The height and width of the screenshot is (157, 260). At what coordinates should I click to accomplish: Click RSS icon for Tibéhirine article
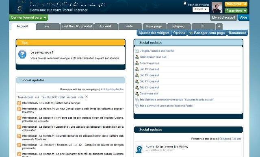coord(19,136)
